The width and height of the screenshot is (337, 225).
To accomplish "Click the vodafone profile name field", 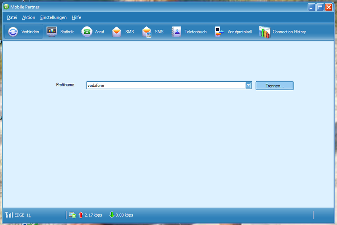I will click(165, 86).
